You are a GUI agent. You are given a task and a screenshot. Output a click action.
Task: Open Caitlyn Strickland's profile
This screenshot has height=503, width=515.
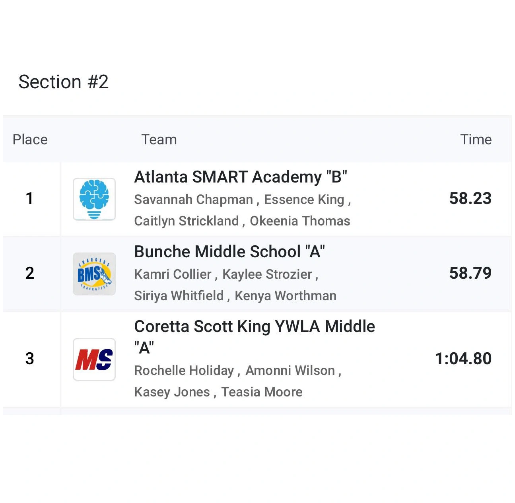pyautogui.click(x=187, y=221)
